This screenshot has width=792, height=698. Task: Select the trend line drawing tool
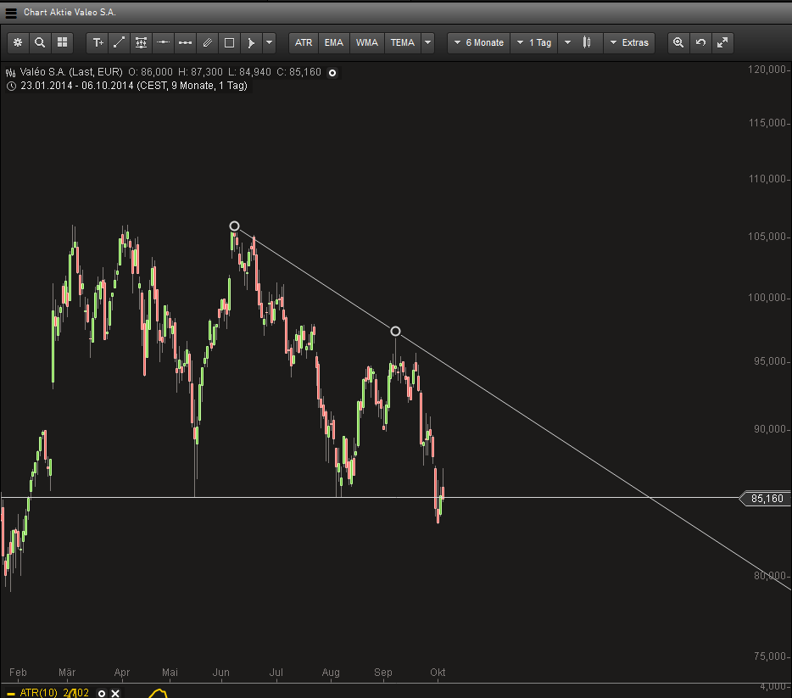coord(120,42)
